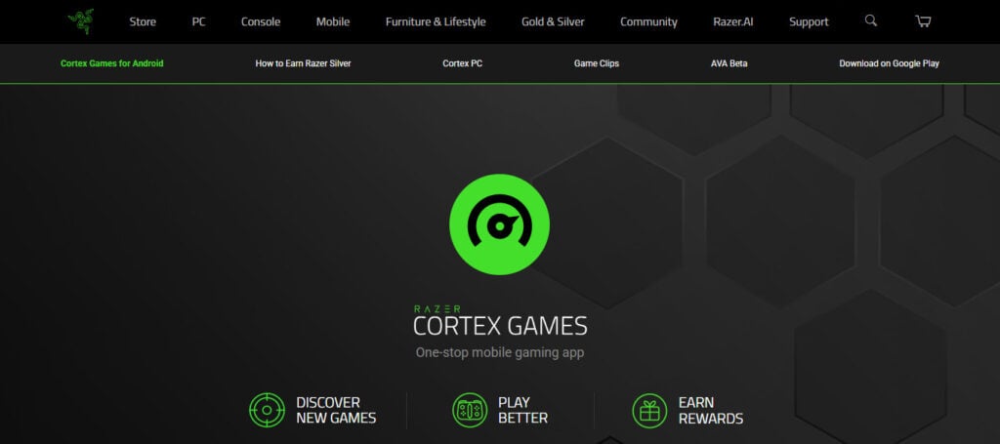This screenshot has height=444, width=1000.
Task: Click the Earn Rewards gift icon
Action: (649, 410)
